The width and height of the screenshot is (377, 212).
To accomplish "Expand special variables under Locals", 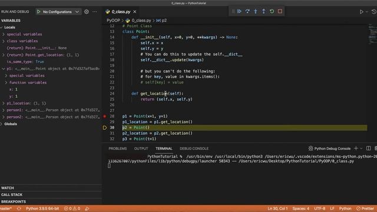I will click(4, 34).
